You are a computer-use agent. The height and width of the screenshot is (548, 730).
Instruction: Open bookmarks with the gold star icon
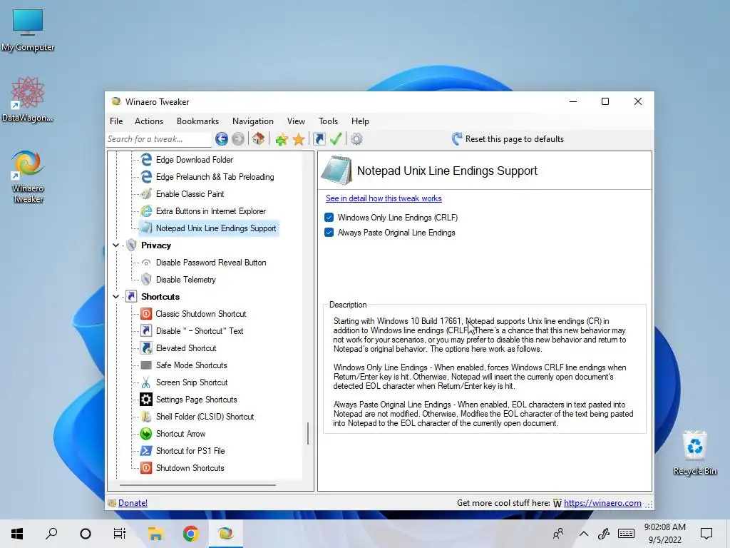click(299, 139)
